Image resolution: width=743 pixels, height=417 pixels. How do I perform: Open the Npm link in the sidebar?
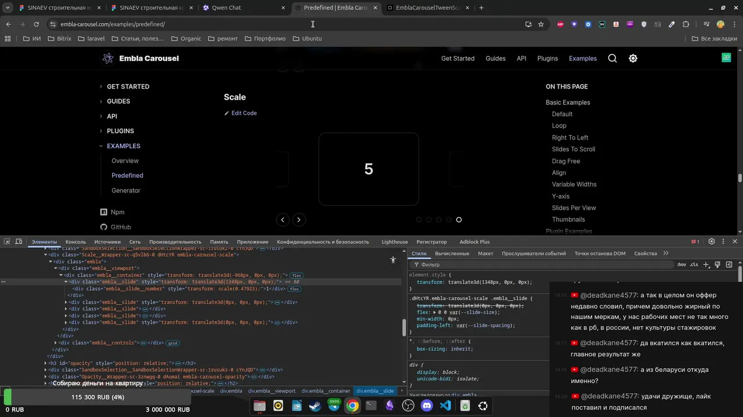pyautogui.click(x=113, y=212)
